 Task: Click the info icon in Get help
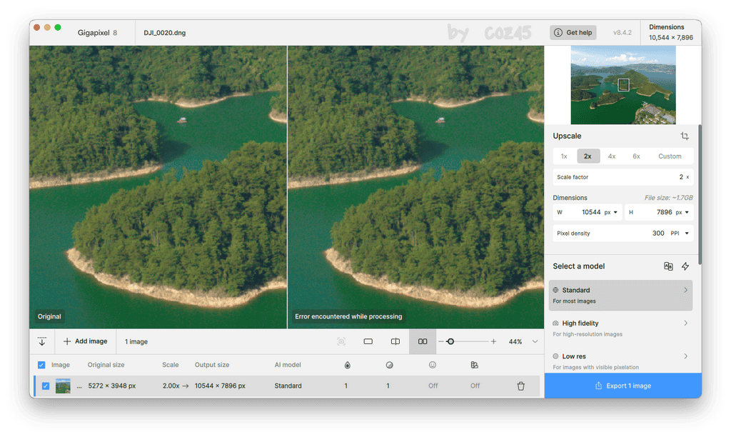point(558,33)
